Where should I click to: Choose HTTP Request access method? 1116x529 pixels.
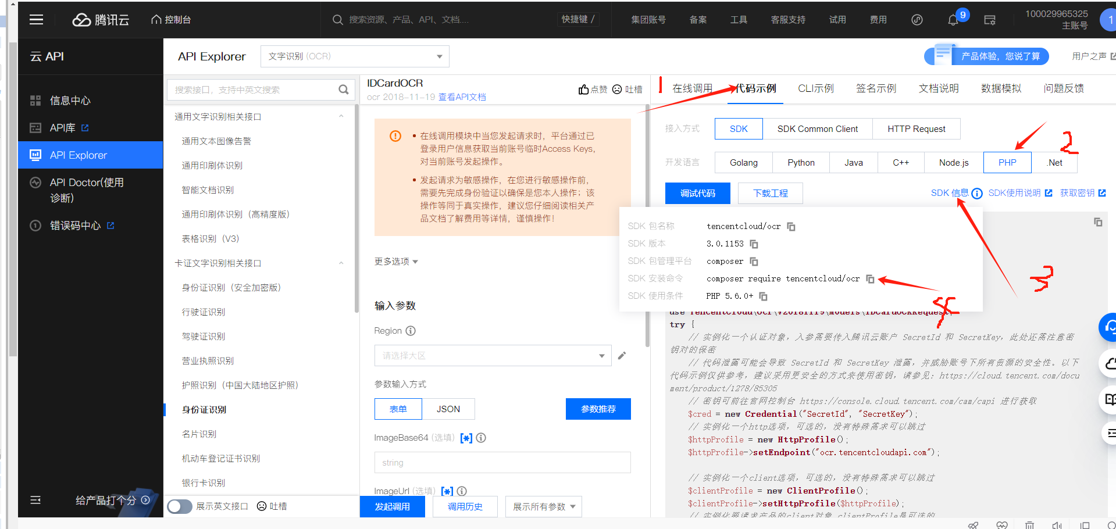pyautogui.click(x=917, y=129)
